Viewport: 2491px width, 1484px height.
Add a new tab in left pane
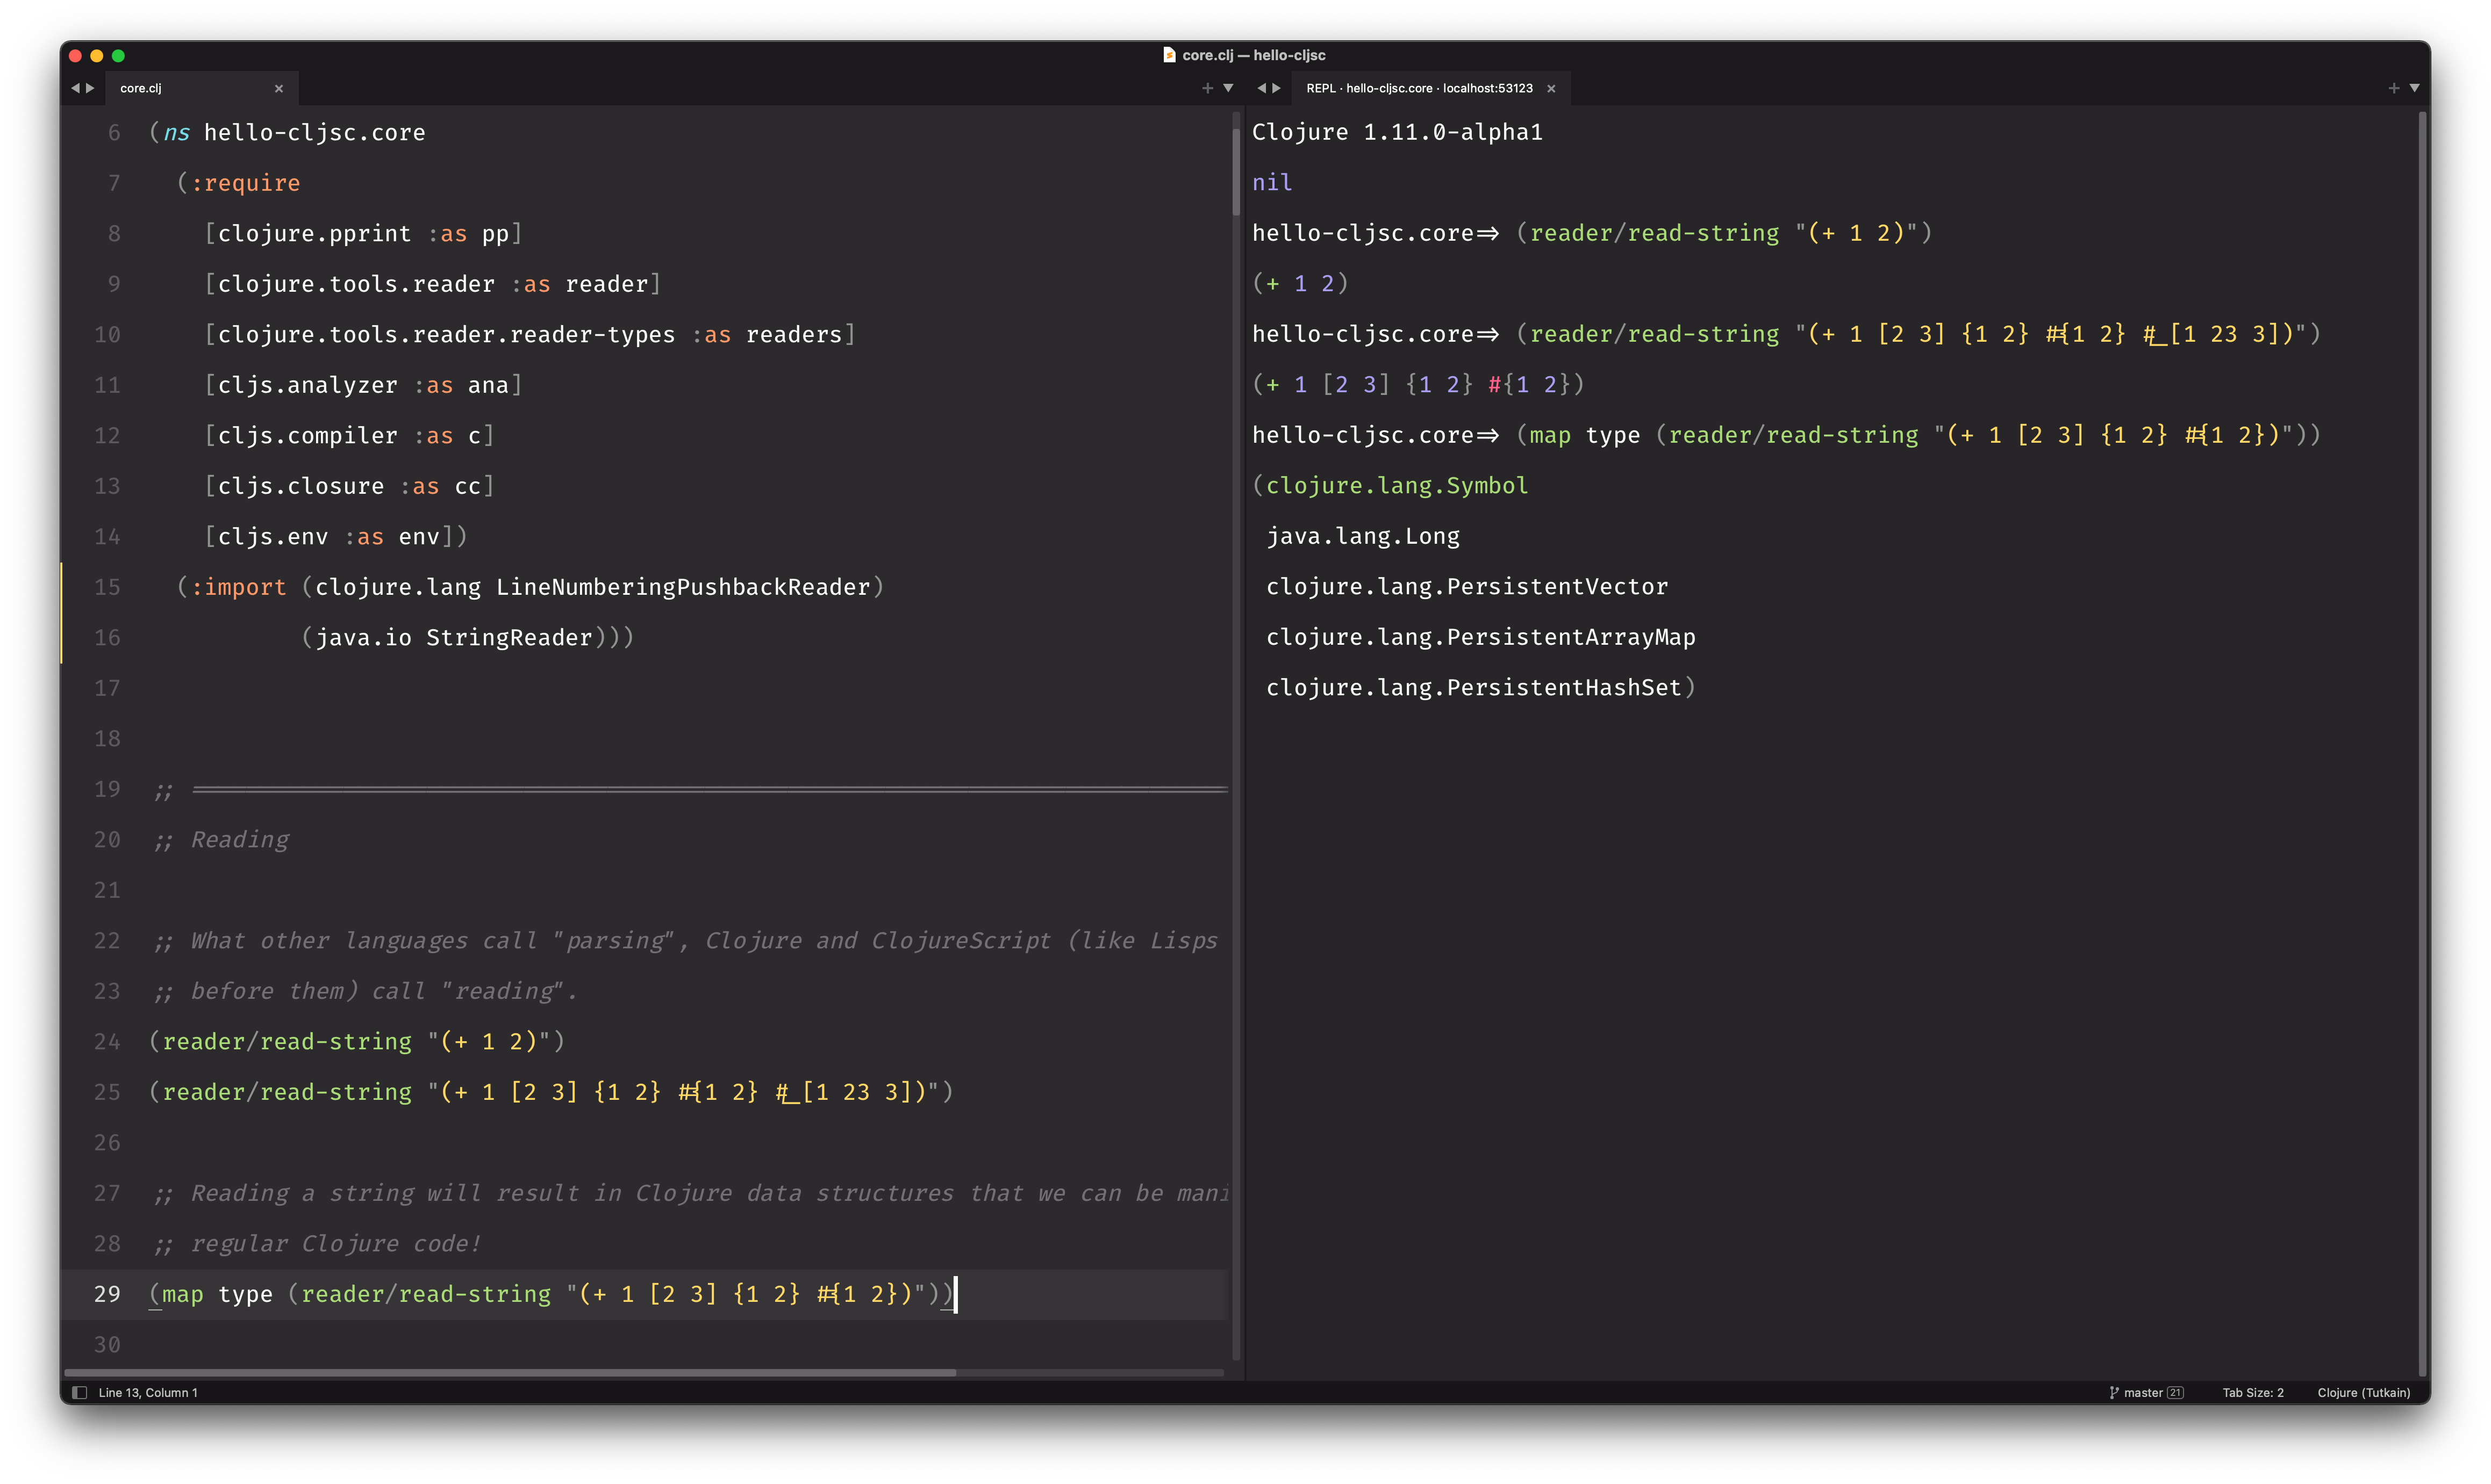[1207, 88]
